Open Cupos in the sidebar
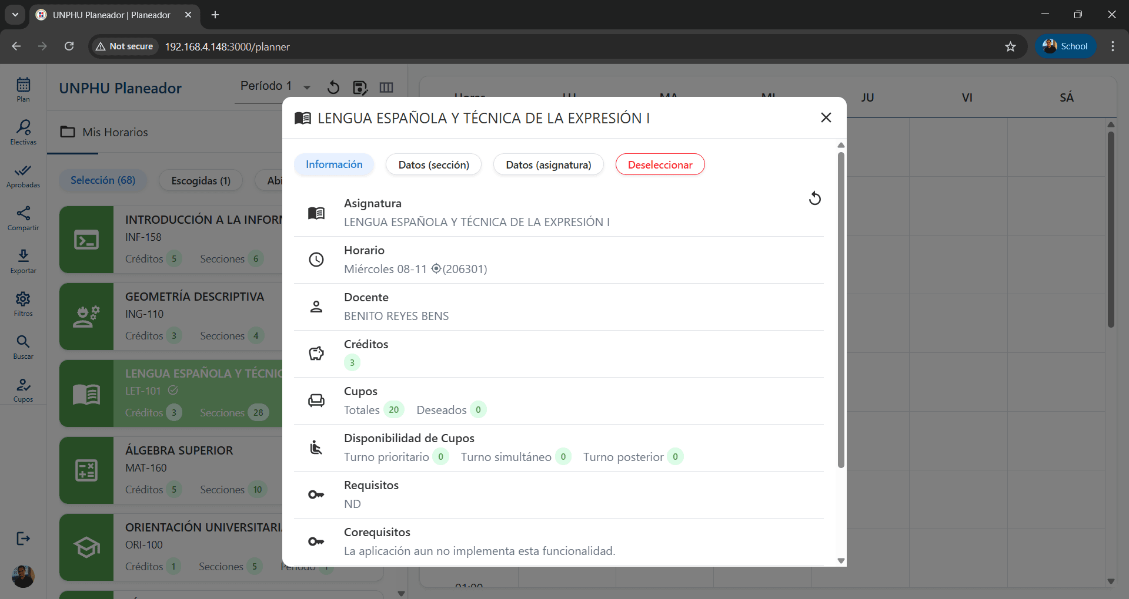The height and width of the screenshot is (599, 1129). point(24,389)
